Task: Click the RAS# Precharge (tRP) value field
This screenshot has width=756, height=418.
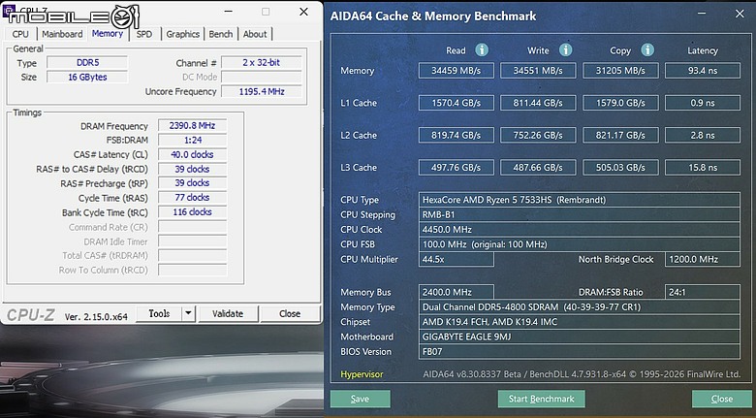Action: [192, 183]
